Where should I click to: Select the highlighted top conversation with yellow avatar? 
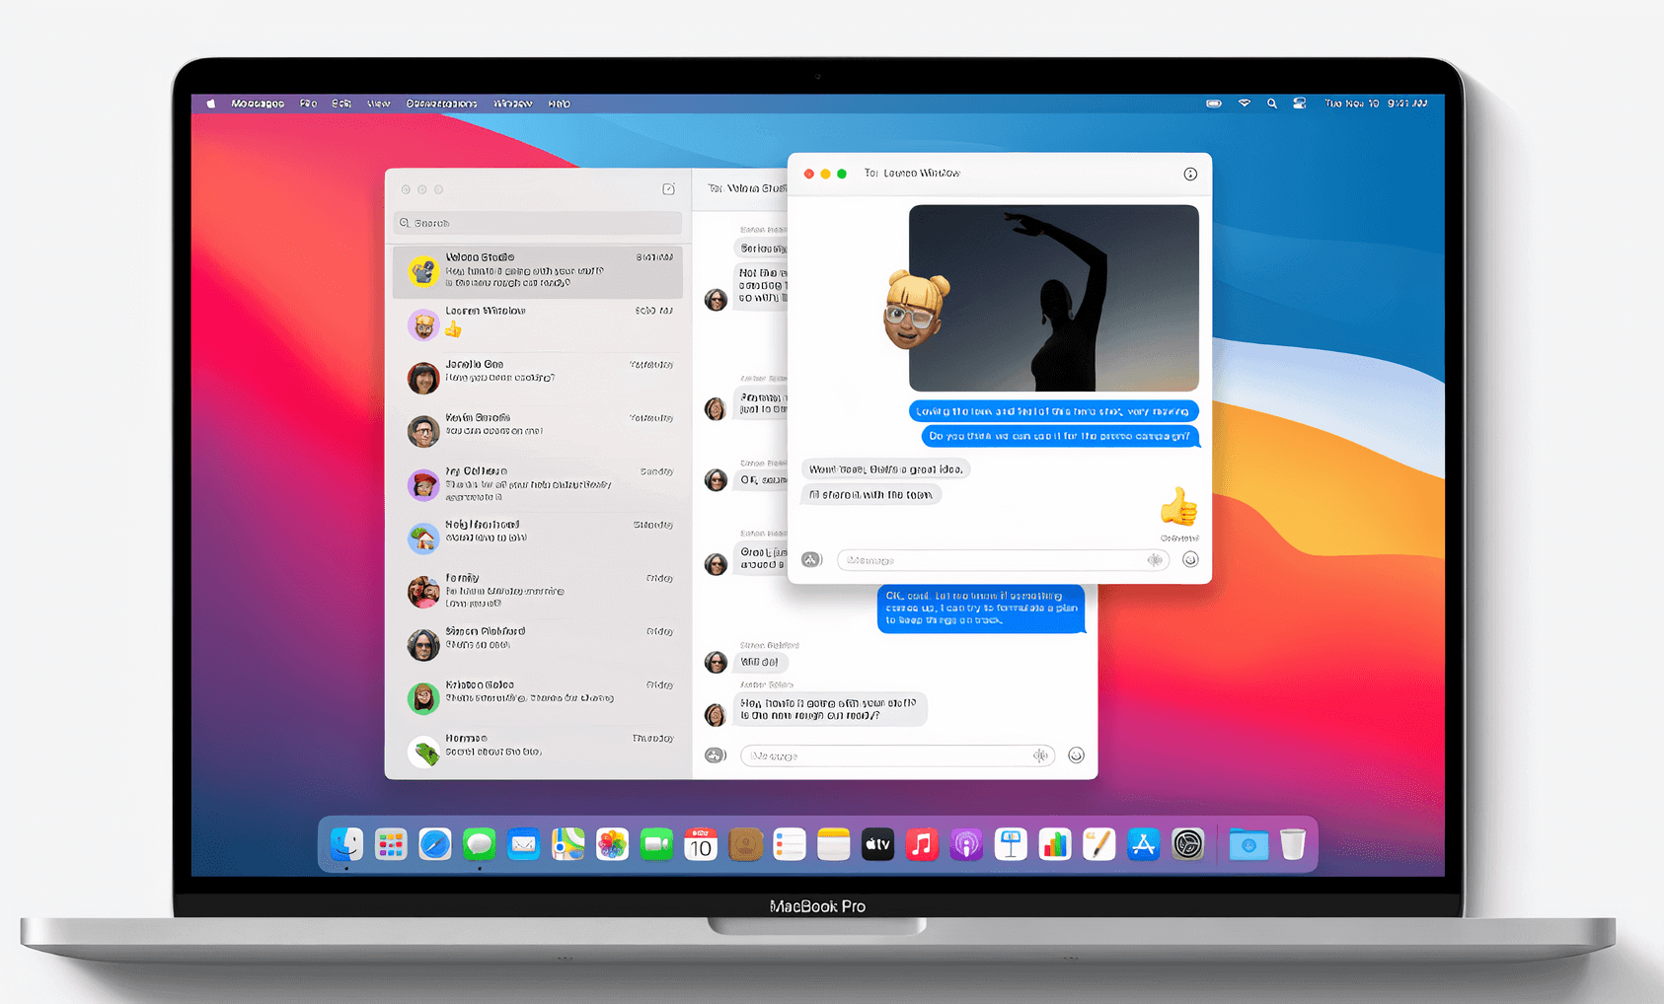(x=538, y=271)
